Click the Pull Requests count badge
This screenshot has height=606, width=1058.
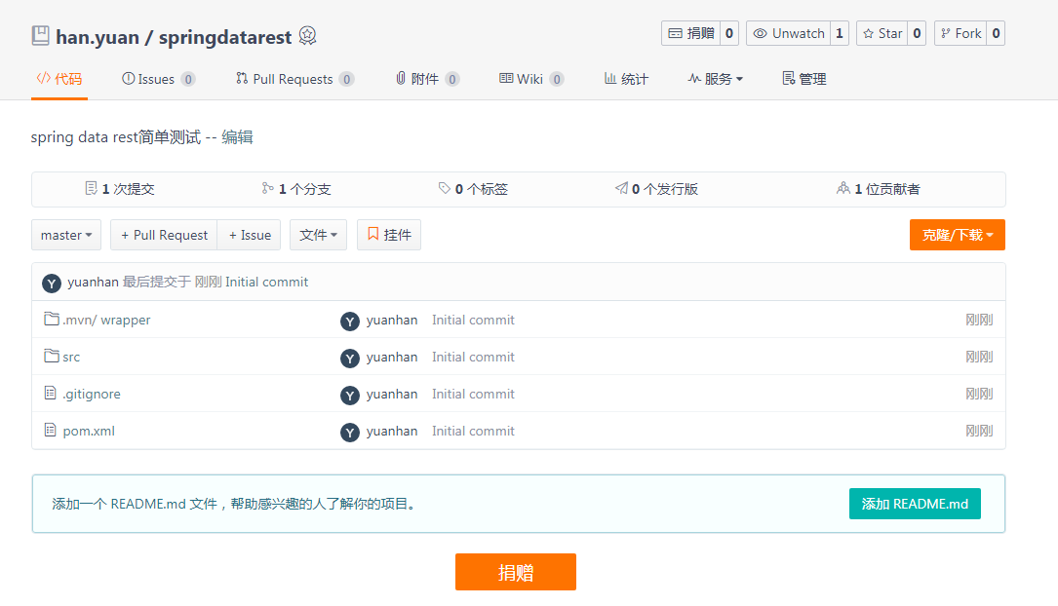pyautogui.click(x=347, y=80)
